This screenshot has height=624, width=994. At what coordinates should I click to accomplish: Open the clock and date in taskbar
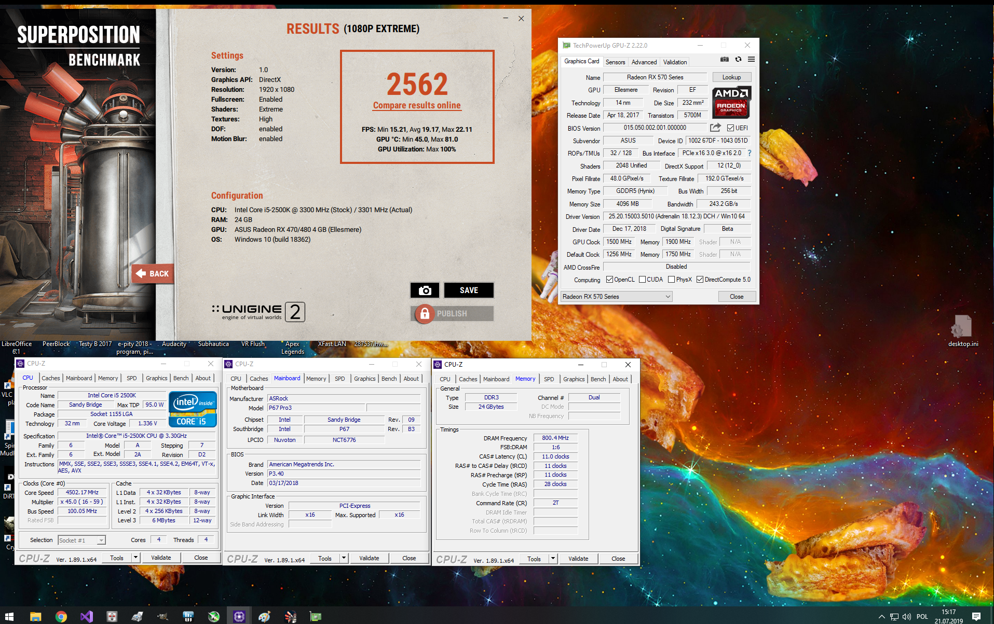(x=949, y=617)
